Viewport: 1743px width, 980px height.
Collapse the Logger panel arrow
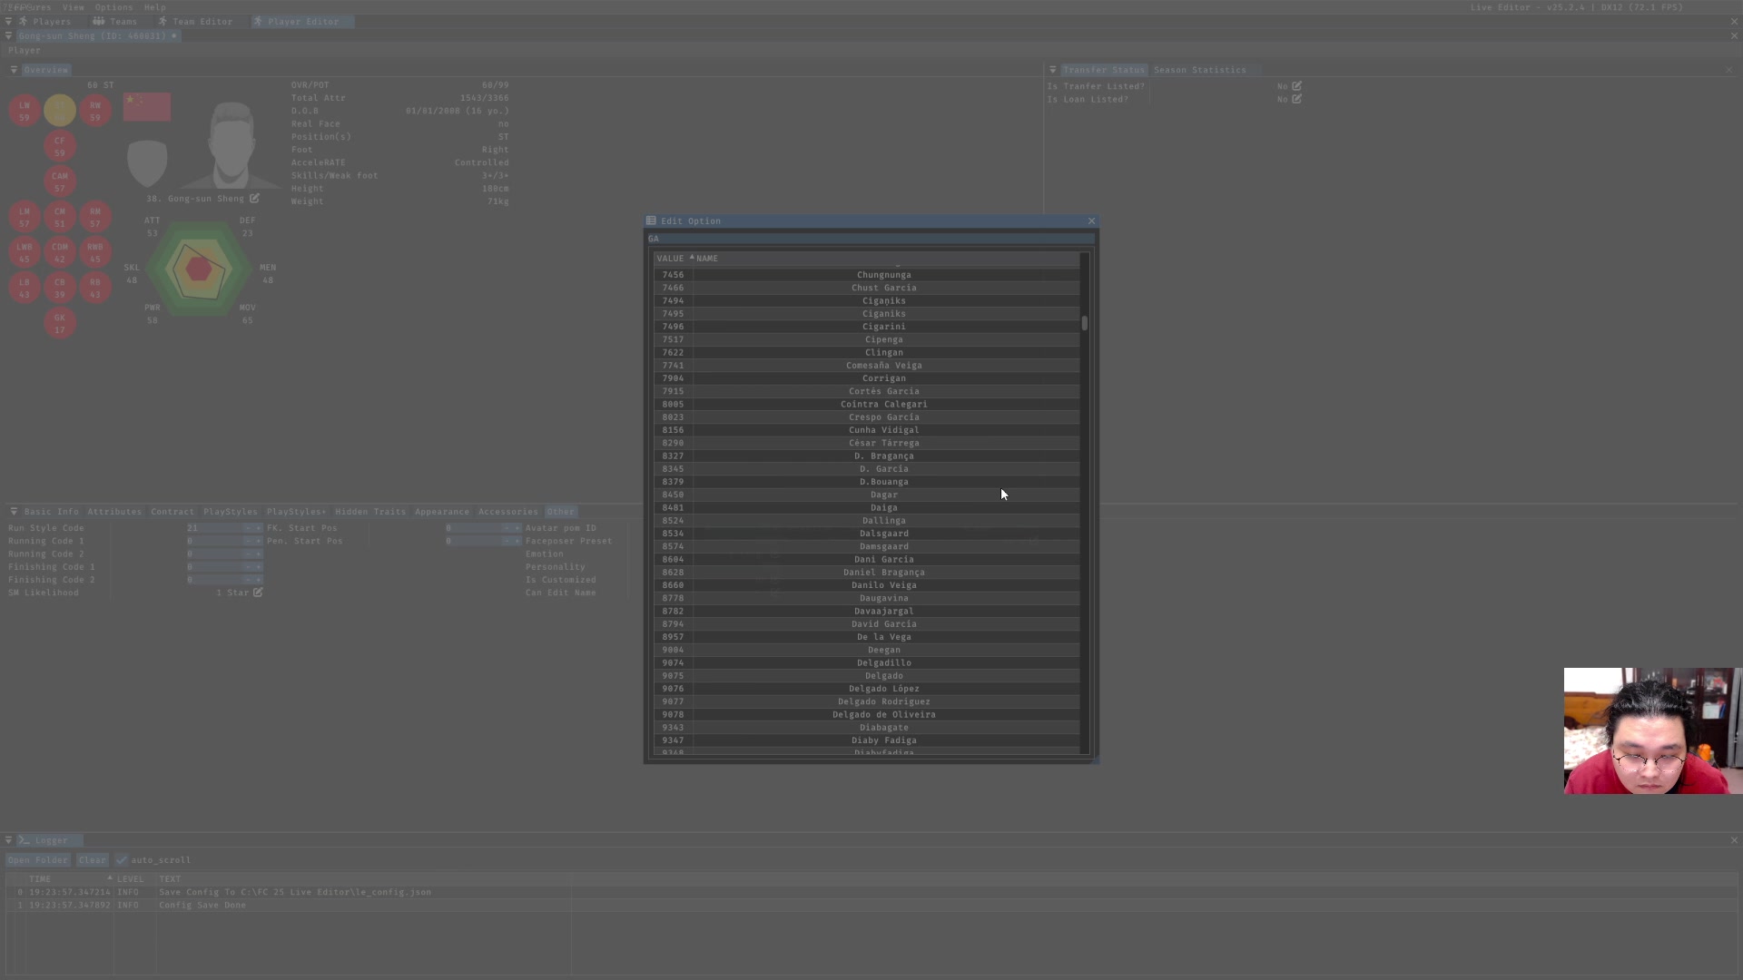pos(8,840)
